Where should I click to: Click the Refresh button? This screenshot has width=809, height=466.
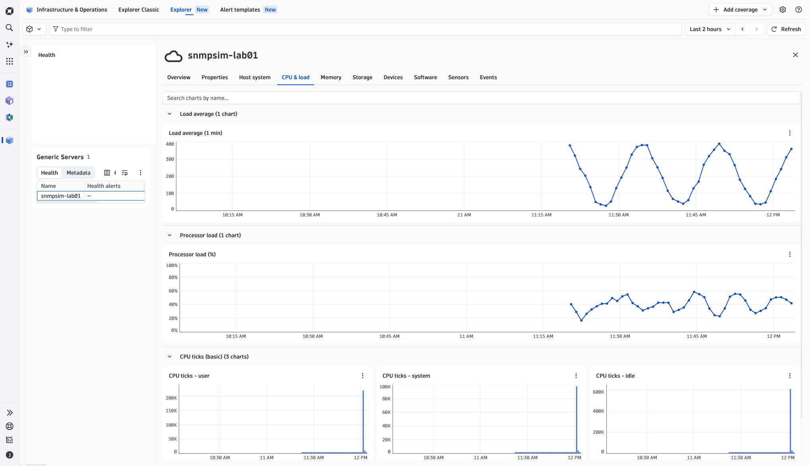click(x=786, y=29)
